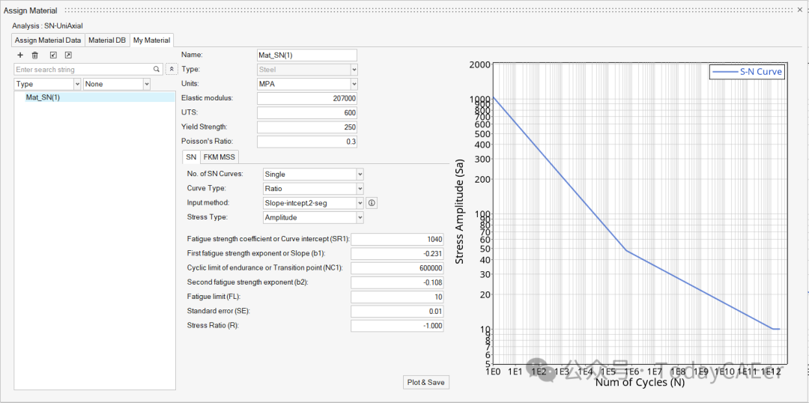The width and height of the screenshot is (809, 403).
Task: Click the checkmark box toolbar icon
Action: (x=53, y=55)
